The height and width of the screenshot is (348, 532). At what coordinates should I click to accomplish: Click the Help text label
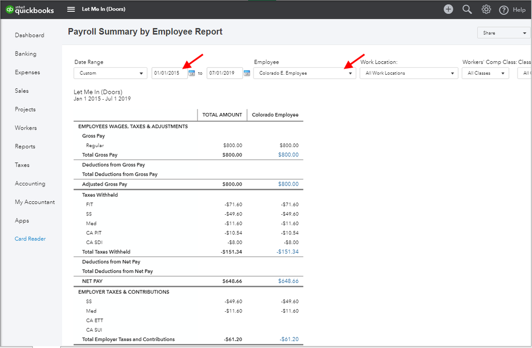coord(519,10)
